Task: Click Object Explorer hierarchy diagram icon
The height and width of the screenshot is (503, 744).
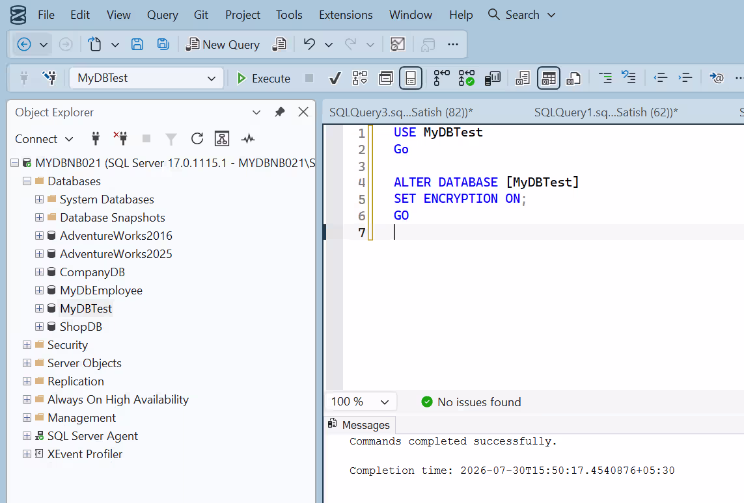Action: point(222,139)
